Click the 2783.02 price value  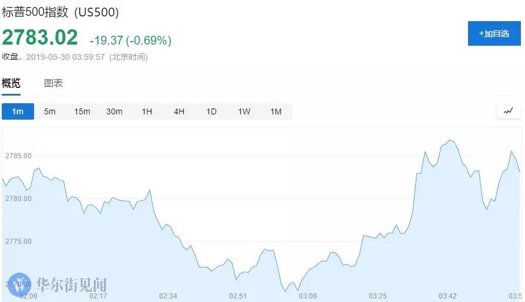tap(40, 38)
